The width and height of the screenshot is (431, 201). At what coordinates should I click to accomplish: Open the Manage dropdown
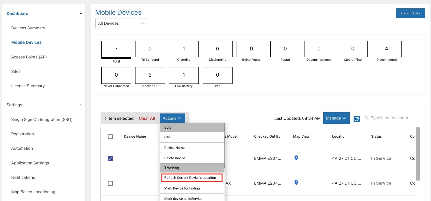pyautogui.click(x=337, y=118)
